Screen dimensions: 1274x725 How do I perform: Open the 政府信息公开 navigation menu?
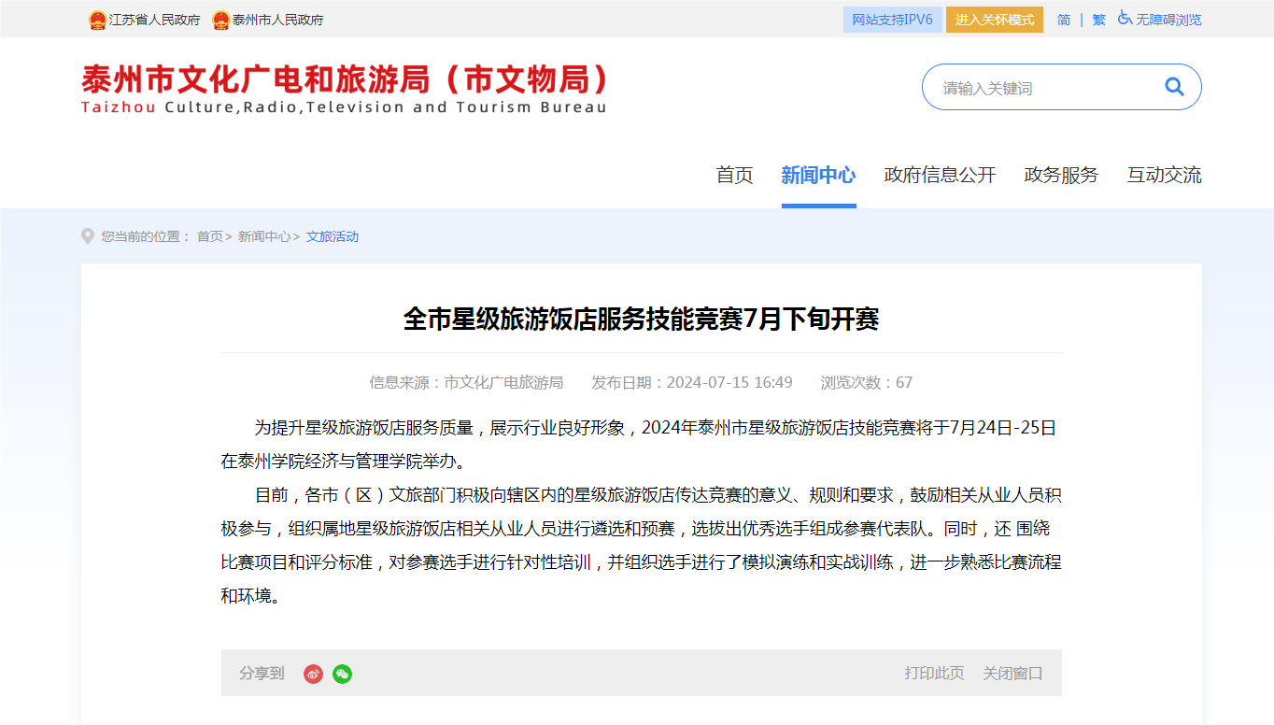click(940, 175)
